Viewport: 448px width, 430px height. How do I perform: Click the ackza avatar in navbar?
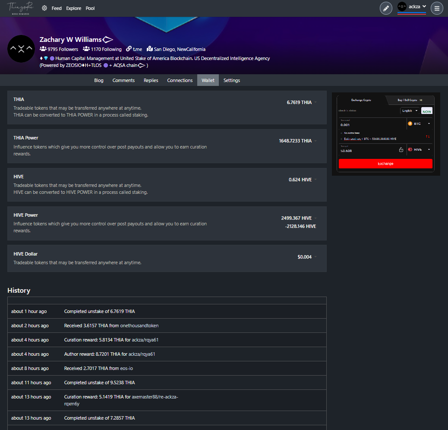pos(402,6)
